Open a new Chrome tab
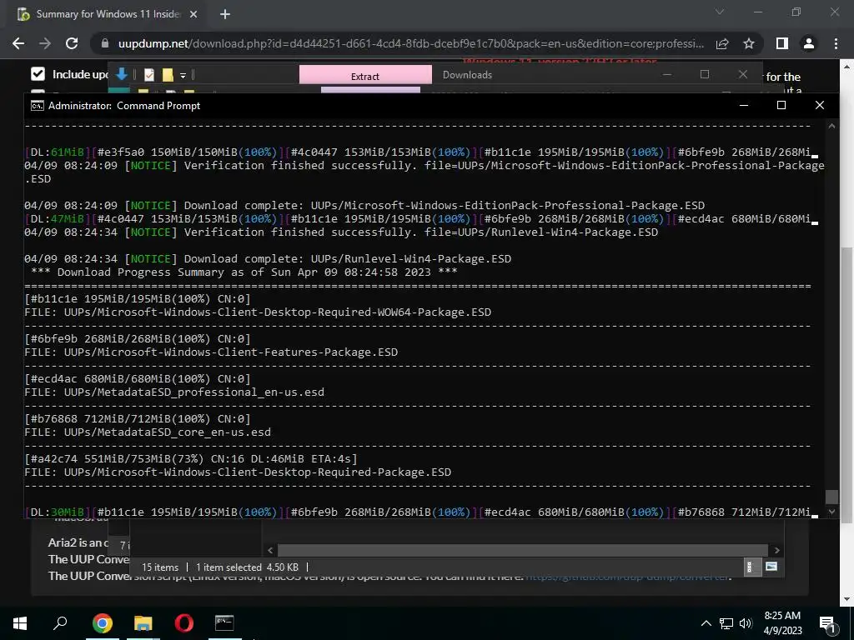 click(x=225, y=14)
